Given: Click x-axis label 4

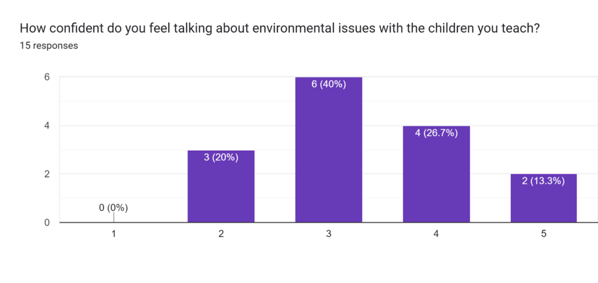Looking at the screenshot, I should [x=436, y=234].
